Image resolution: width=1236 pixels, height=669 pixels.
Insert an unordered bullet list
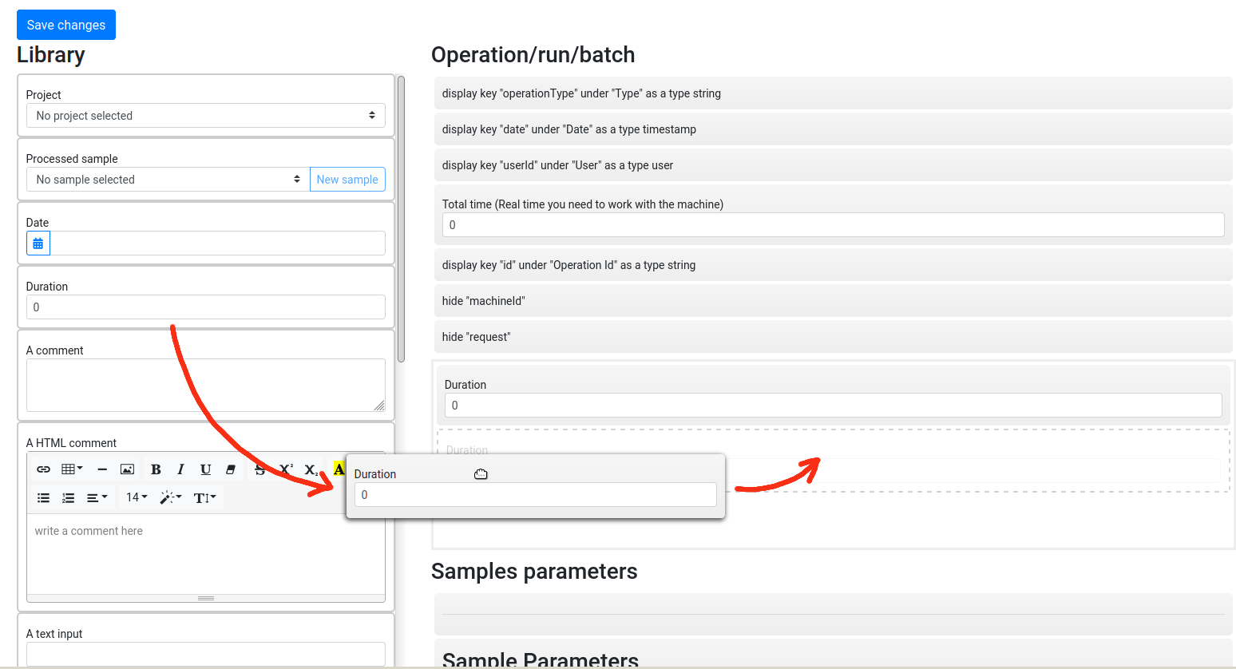44,497
